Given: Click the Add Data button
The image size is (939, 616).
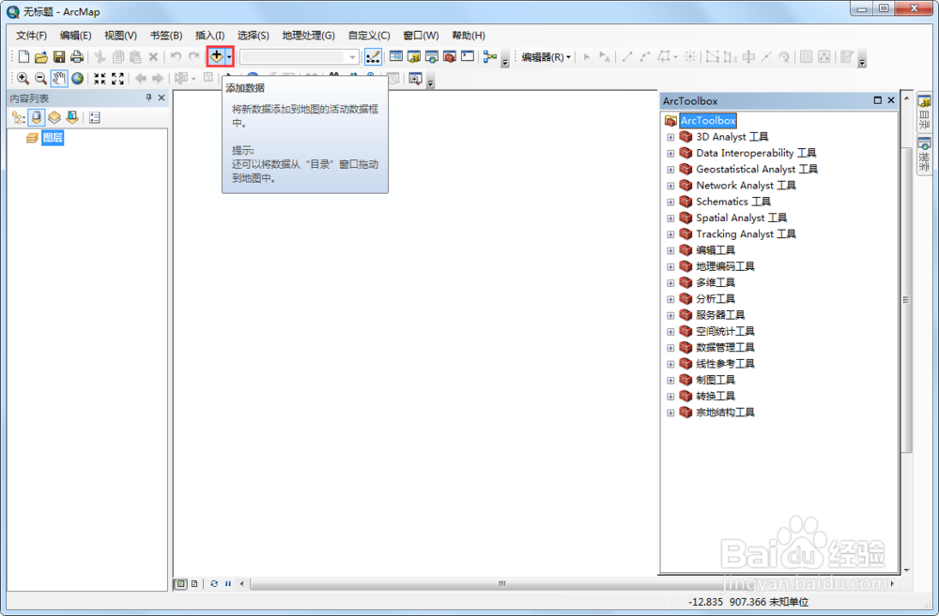Looking at the screenshot, I should tap(216, 56).
